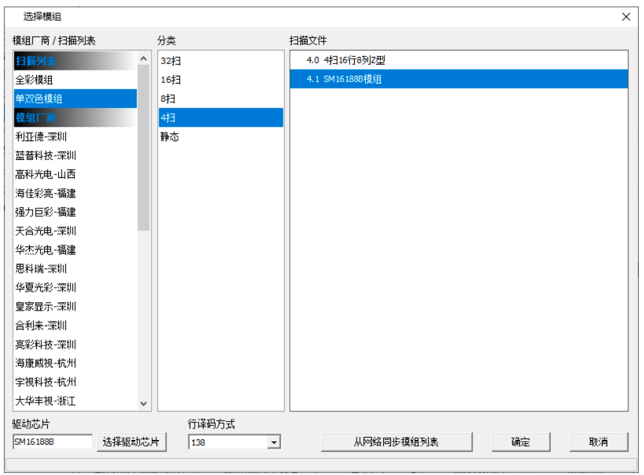Select 全彩模组 in the scan list

click(x=39, y=80)
